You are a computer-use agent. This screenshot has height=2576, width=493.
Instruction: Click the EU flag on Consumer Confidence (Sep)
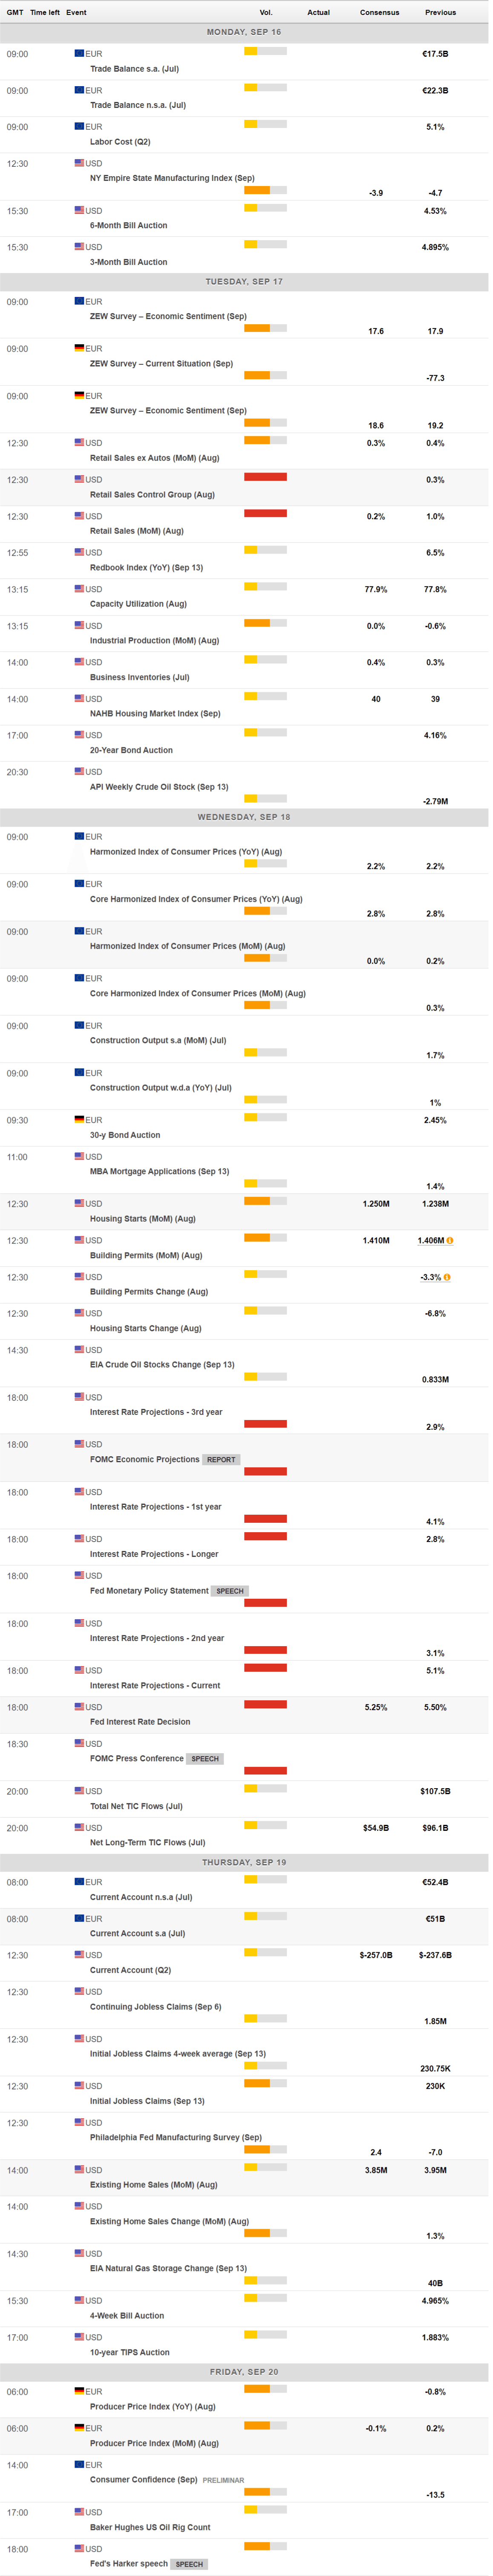pos(79,2464)
